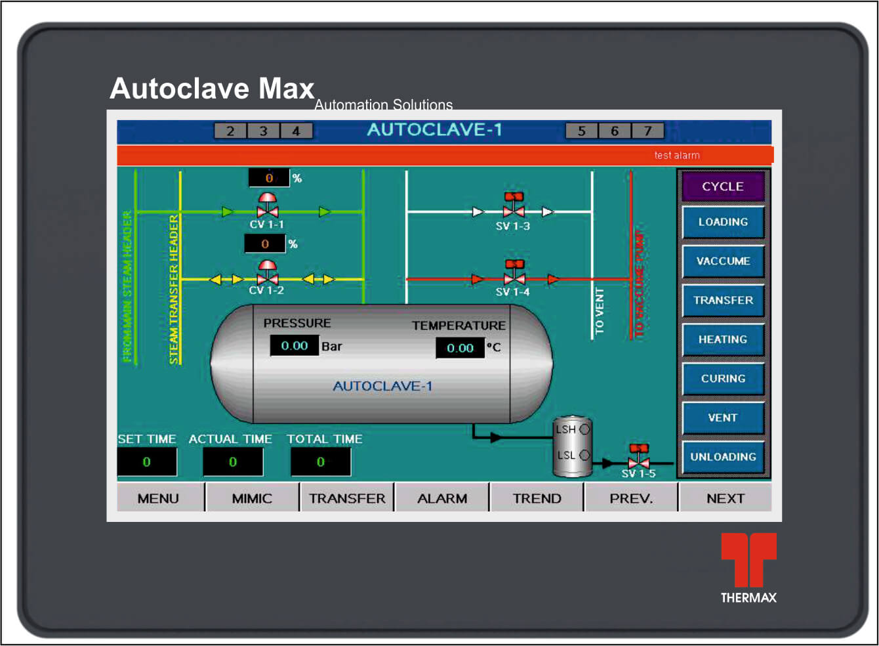Toggle the SV 1-4 solenoid valve
This screenshot has width=879, height=646.
(514, 272)
